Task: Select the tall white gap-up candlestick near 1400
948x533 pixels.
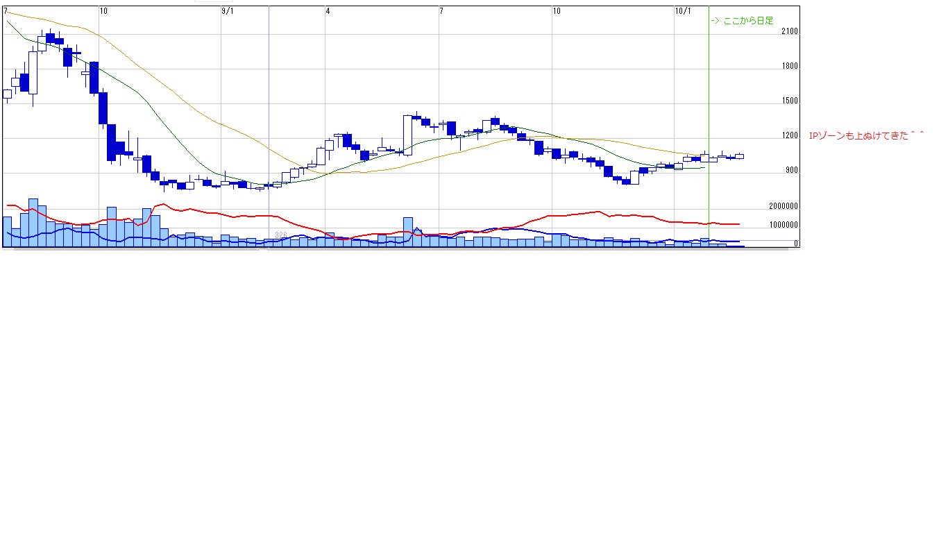Action: tap(407, 135)
